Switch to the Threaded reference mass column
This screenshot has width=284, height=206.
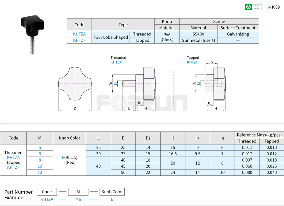(247, 141)
